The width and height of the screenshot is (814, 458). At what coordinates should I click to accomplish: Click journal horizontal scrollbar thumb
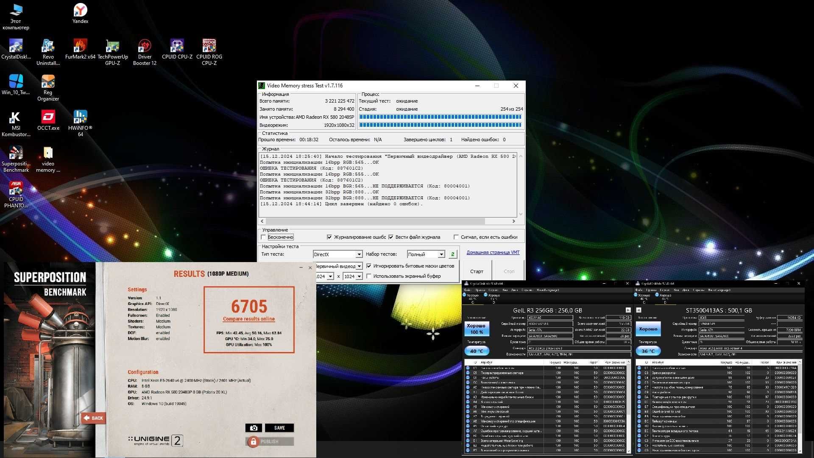point(375,221)
